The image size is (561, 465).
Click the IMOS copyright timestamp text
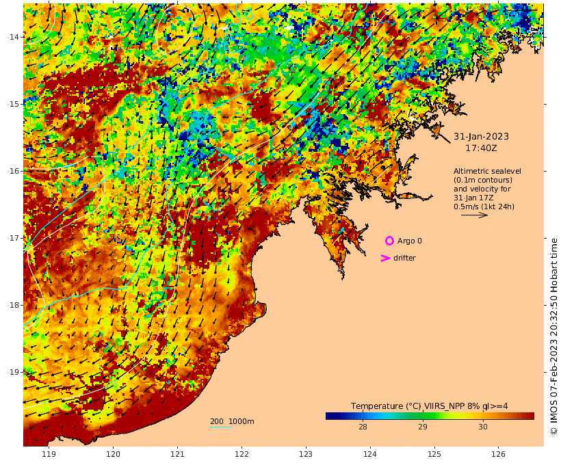click(553, 336)
